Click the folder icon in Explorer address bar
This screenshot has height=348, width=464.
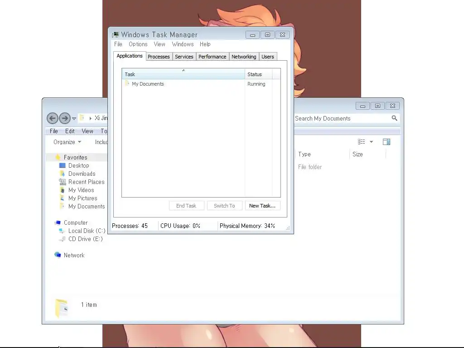click(x=82, y=118)
